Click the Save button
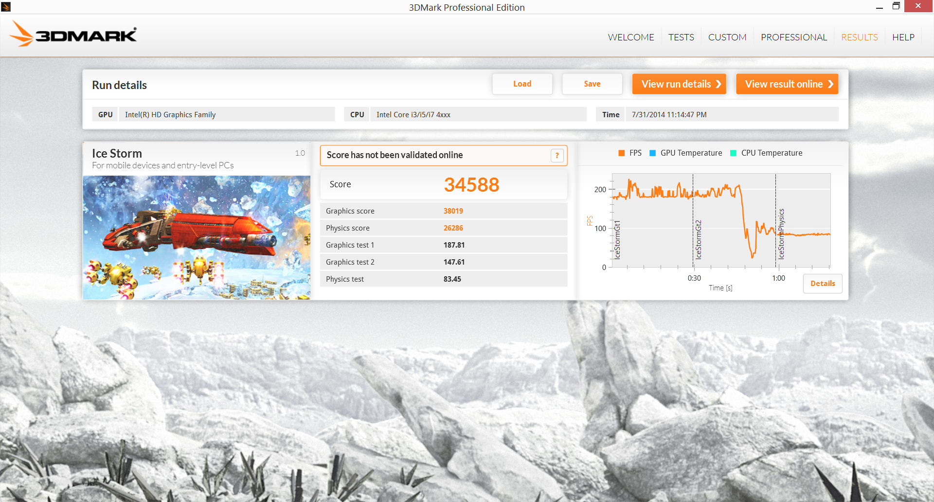 (592, 84)
